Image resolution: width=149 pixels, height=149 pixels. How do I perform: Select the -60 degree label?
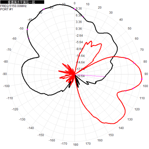click(x=14, y=39)
